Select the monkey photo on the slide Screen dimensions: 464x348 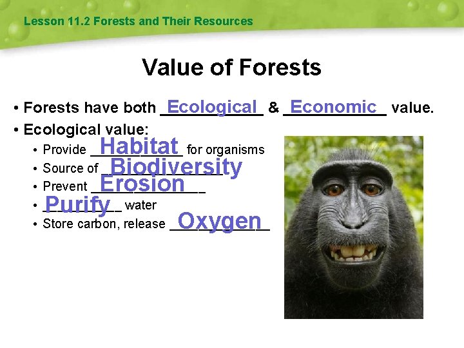354,227
